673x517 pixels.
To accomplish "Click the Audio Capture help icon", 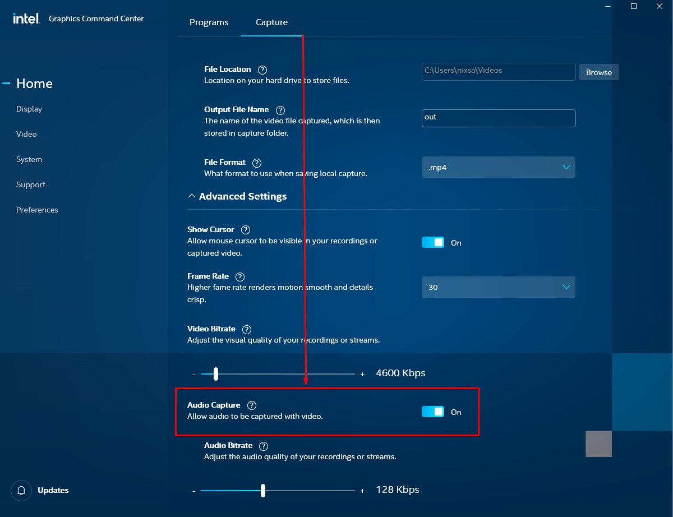I will 251,405.
